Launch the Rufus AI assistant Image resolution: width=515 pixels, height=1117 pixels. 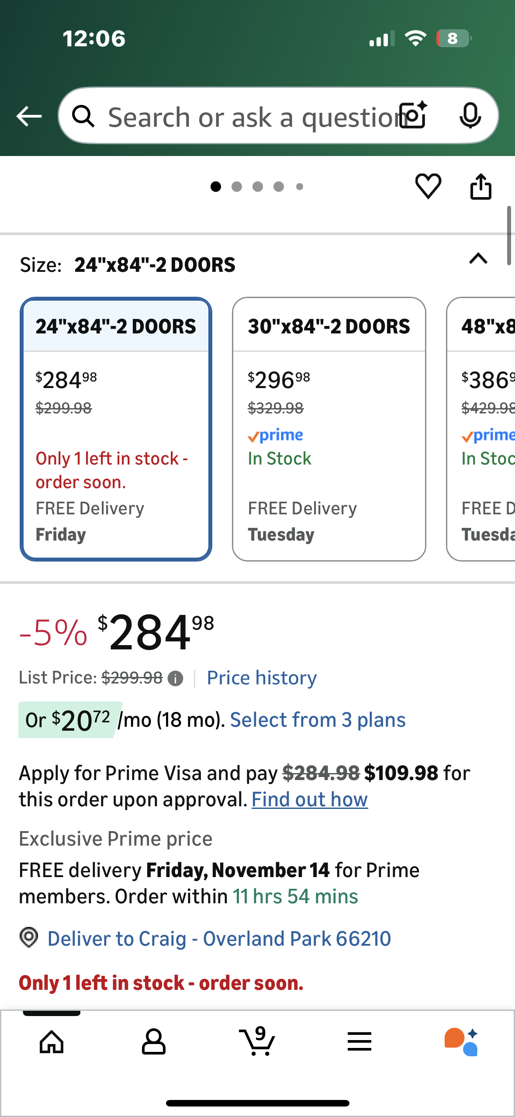[461, 1042]
